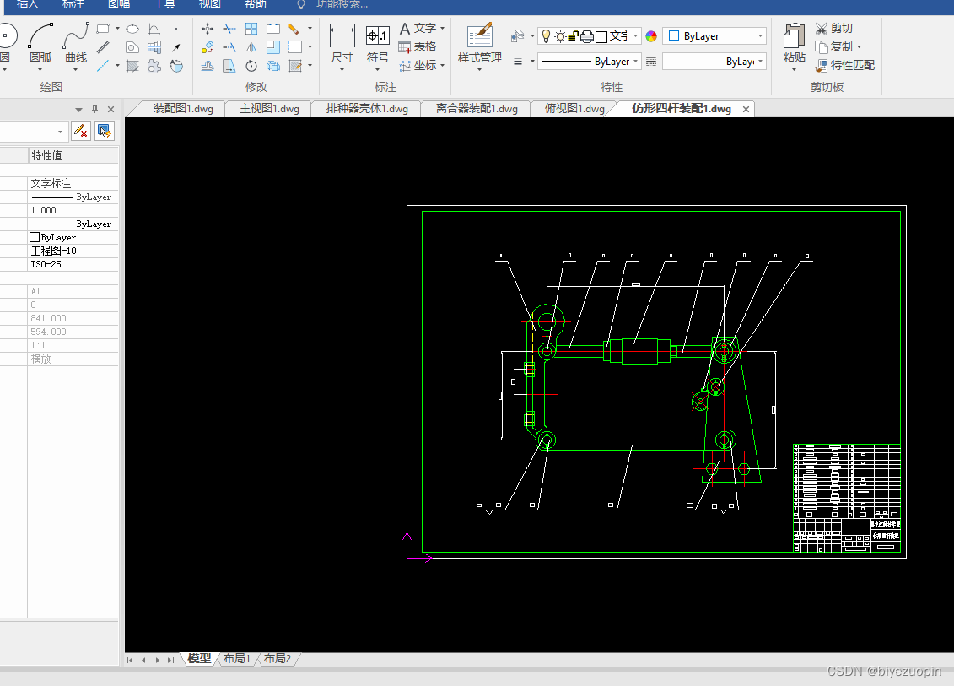Click the Cut (剪切) button
Screen dimensions: 954x686
click(834, 29)
